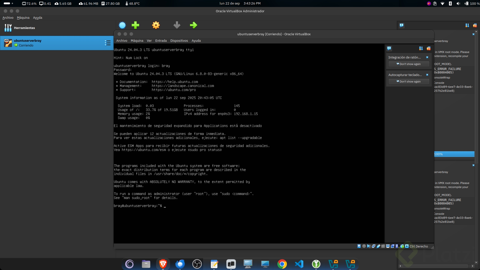Image resolution: width=480 pixels, height=270 pixels.
Task: Expand the Integración de ratón notification title
Action: pos(404,57)
